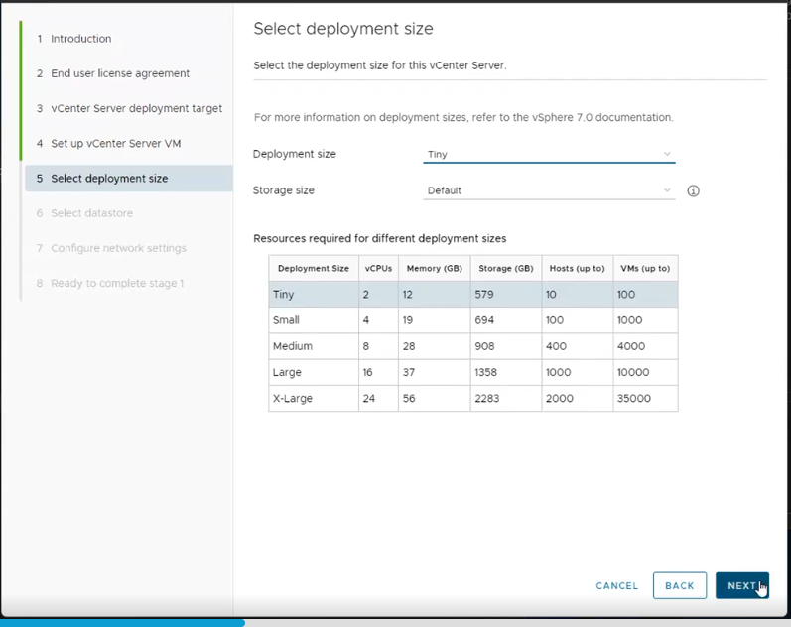The width and height of the screenshot is (791, 627).
Task: Click the VMs value 10000 for Large
Action: (633, 372)
